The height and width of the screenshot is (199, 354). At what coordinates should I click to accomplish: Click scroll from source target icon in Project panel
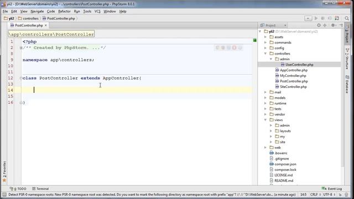pos(319,25)
